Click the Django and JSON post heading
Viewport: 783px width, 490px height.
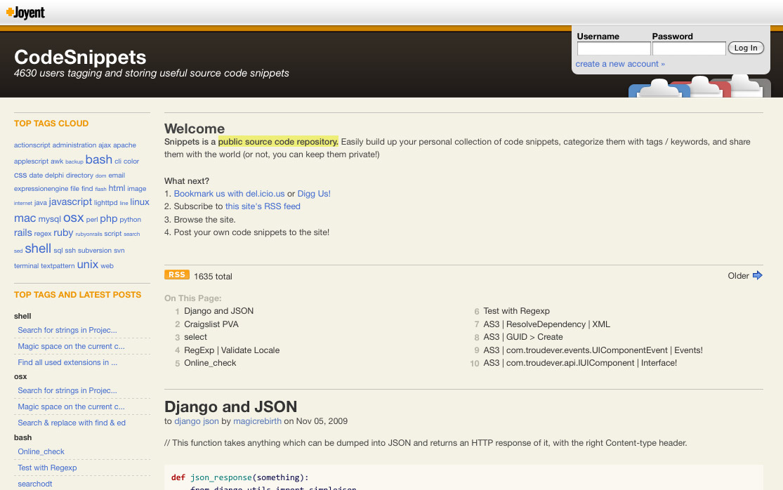[x=231, y=406]
